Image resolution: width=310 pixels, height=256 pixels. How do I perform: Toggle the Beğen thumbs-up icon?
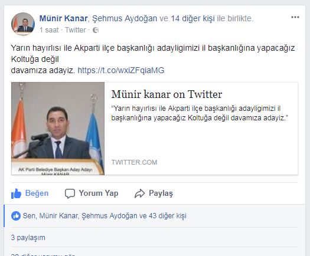click(x=16, y=193)
